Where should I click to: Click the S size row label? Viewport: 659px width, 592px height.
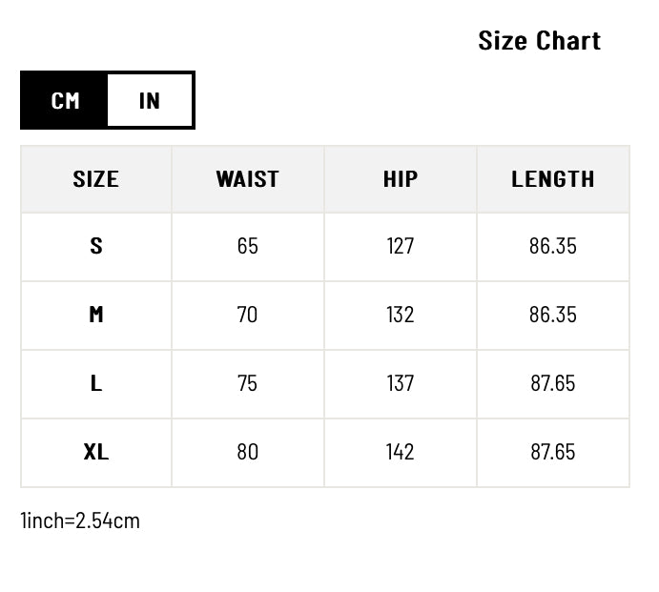click(x=95, y=246)
